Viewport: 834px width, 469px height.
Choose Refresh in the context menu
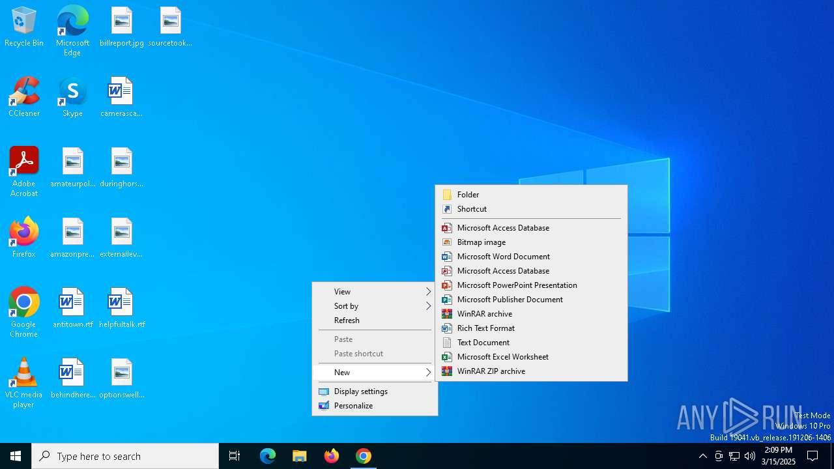[375, 320]
